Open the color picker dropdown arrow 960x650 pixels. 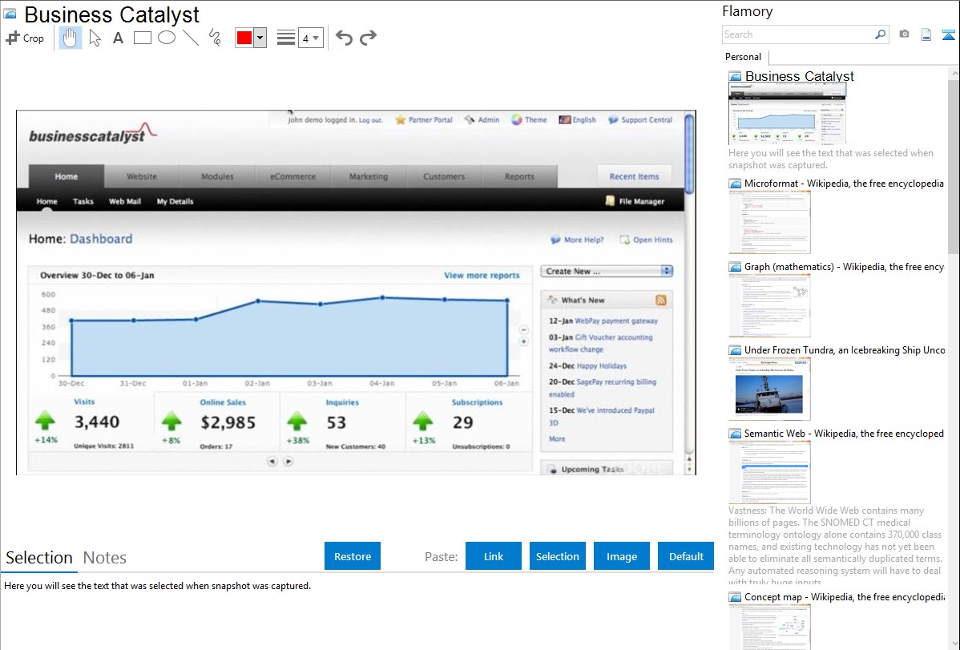click(x=260, y=38)
